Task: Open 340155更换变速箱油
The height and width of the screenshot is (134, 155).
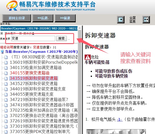Action: (29, 73)
